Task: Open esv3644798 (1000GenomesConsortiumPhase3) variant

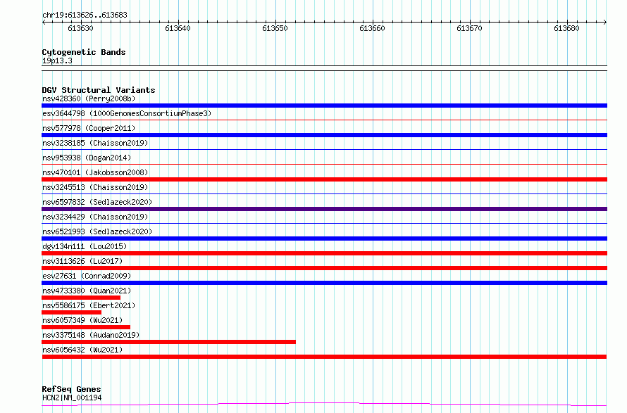Action: pyautogui.click(x=127, y=113)
